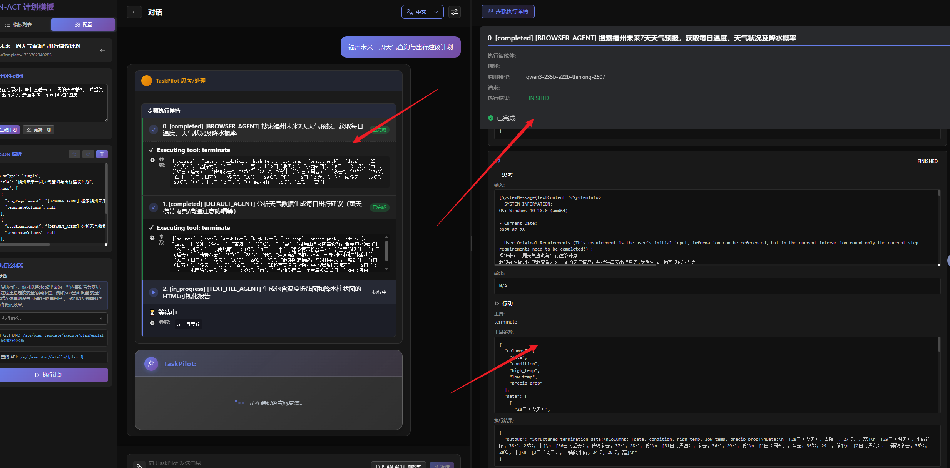The width and height of the screenshot is (950, 468).
Task: Click the undo icon in JSON 模板 header
Action: pos(74,154)
